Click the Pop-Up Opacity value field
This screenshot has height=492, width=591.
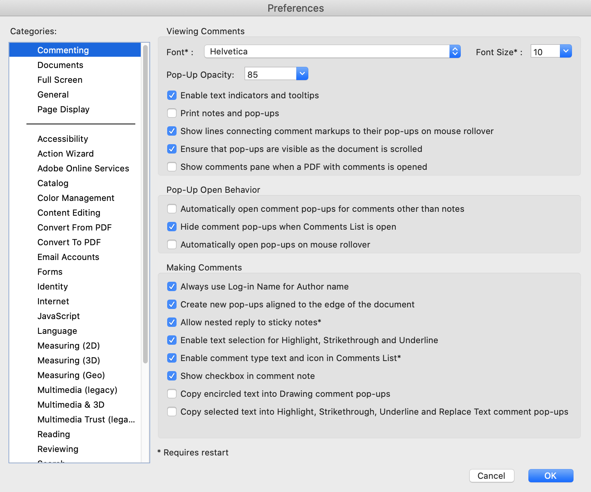(270, 75)
